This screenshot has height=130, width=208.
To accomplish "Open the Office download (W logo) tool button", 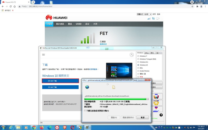I will [x=156, y=96].
